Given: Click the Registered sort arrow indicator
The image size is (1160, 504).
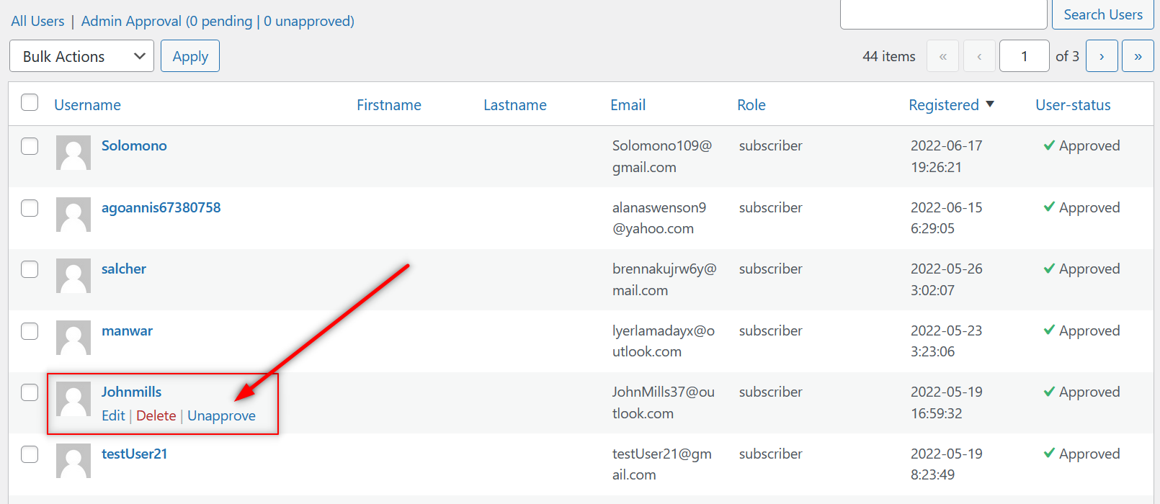Looking at the screenshot, I should [990, 104].
